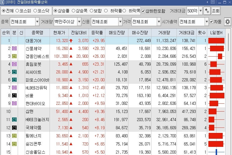The height and width of the screenshot is (155, 232).
Task: Click trading value 417,293
Action: coord(189,111)
